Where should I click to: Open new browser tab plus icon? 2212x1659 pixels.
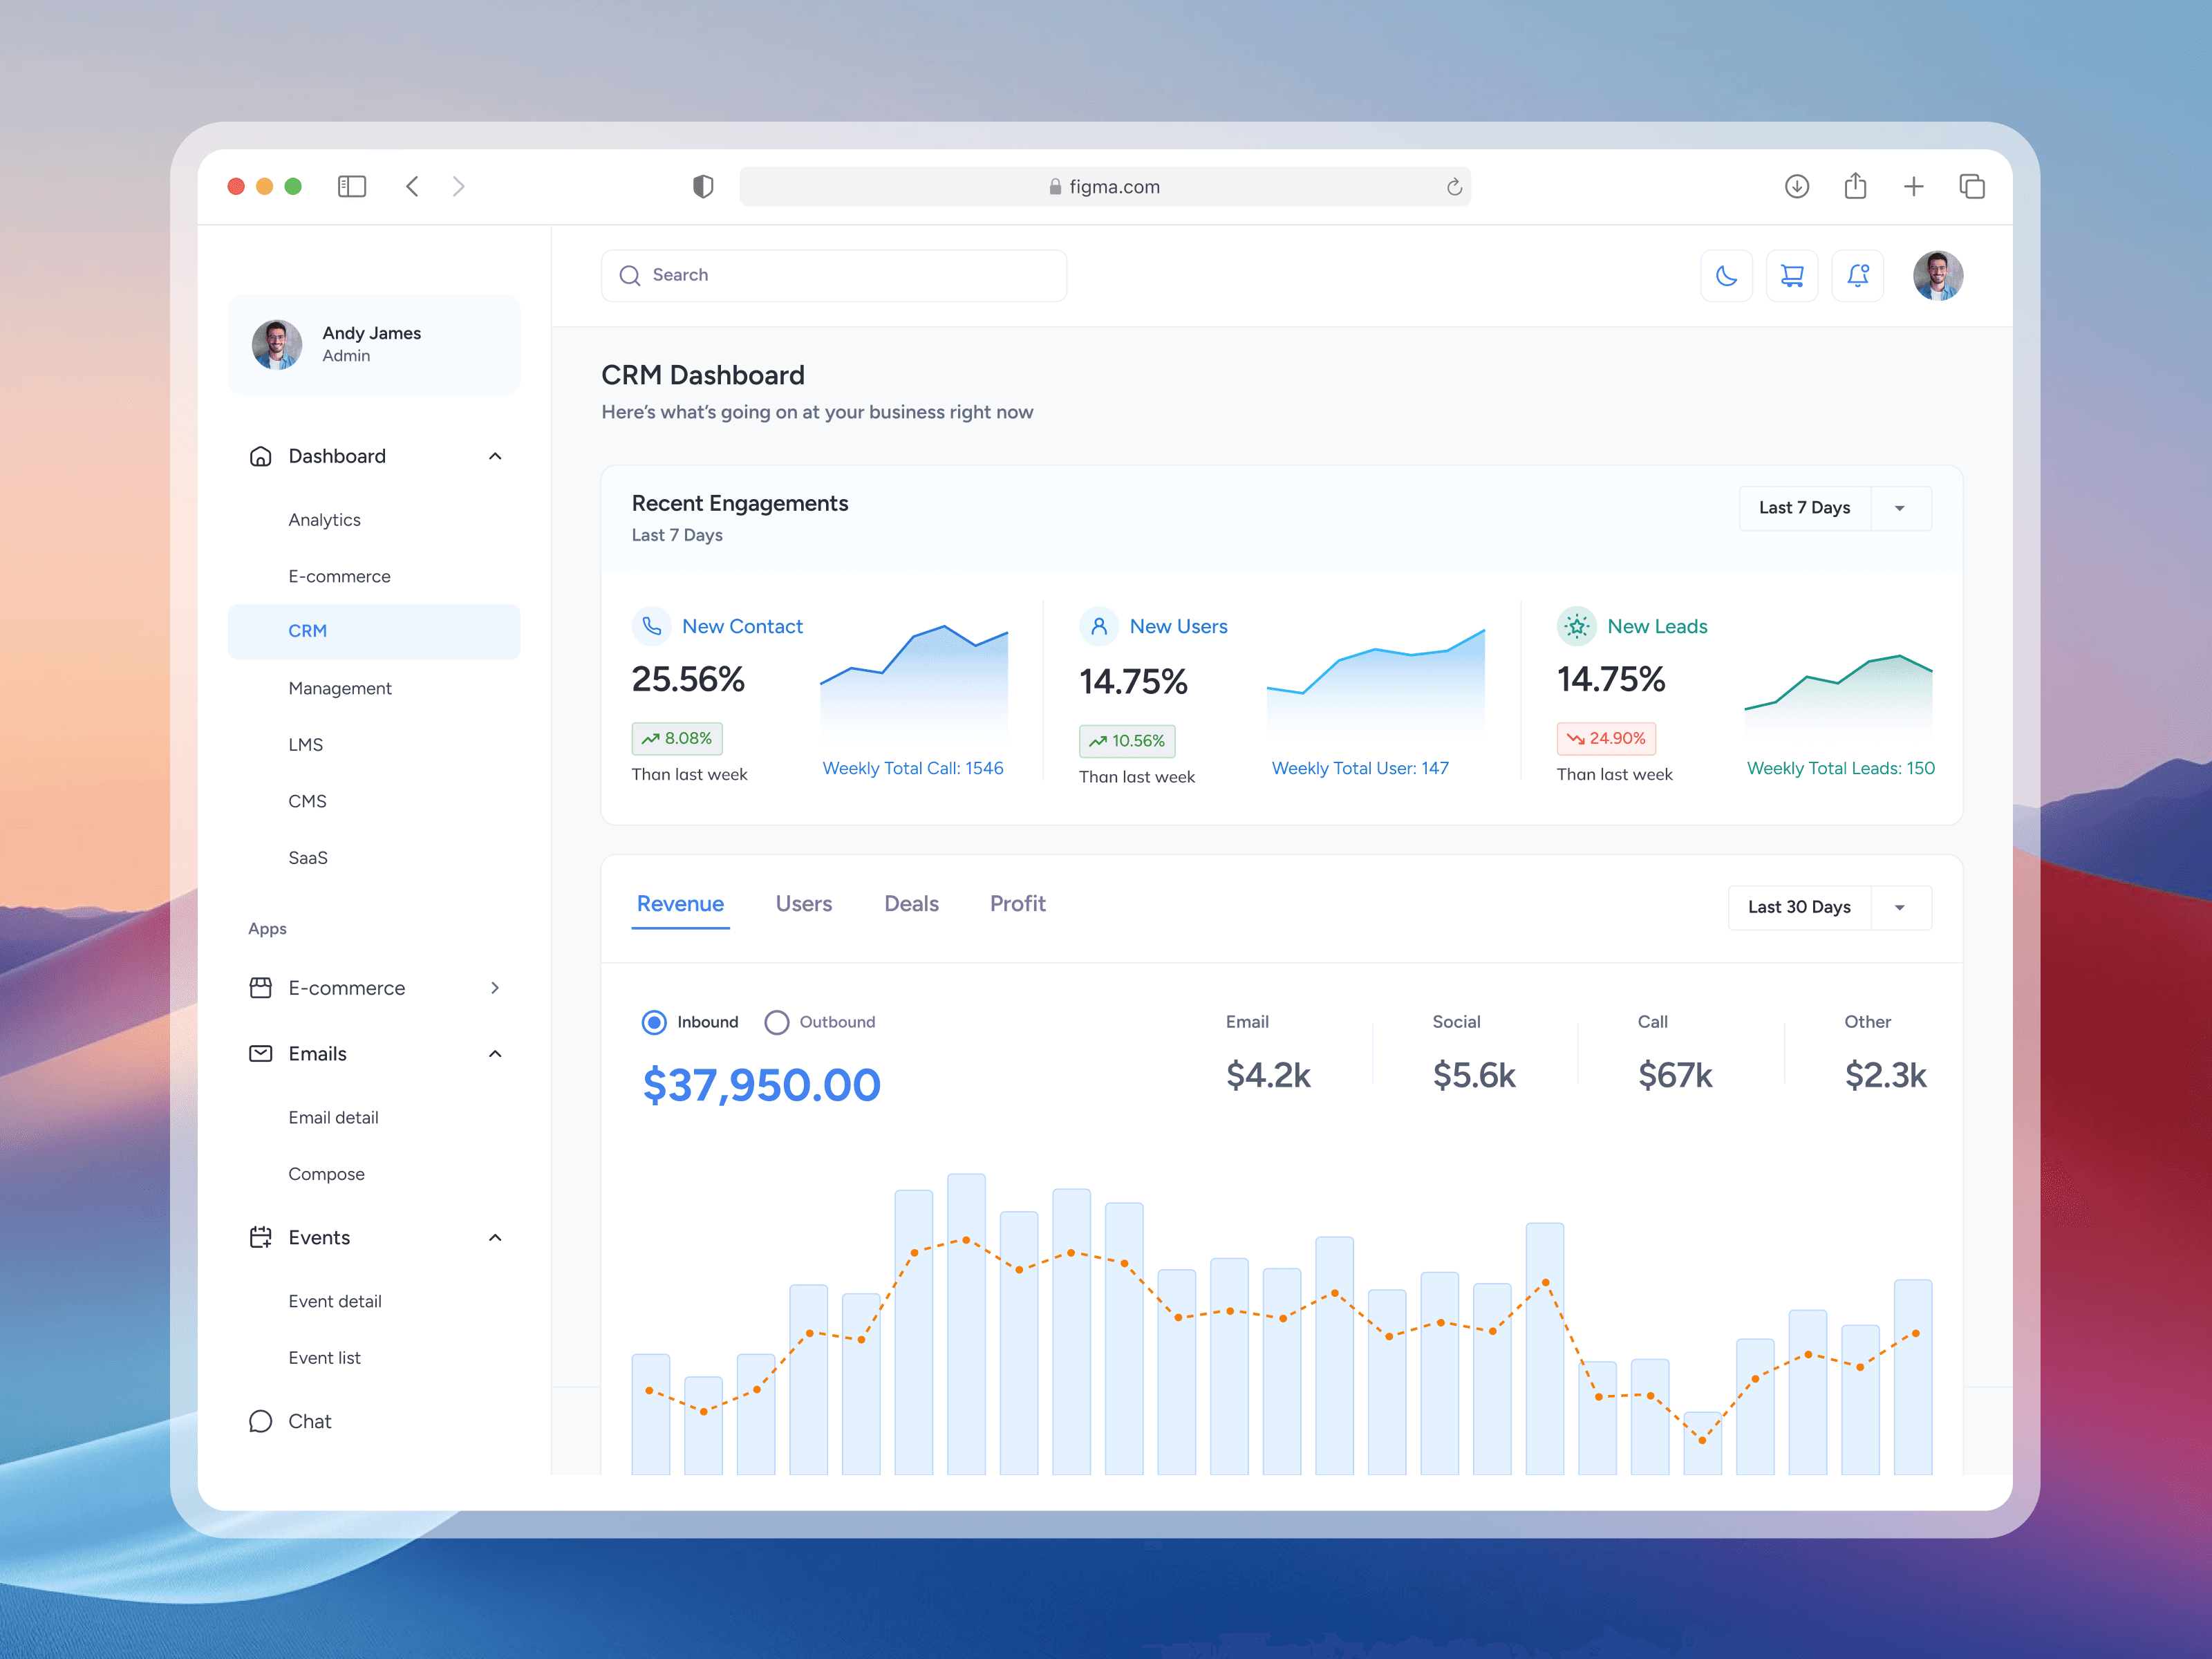pos(1913,187)
